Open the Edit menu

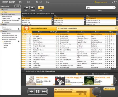[29, 2]
